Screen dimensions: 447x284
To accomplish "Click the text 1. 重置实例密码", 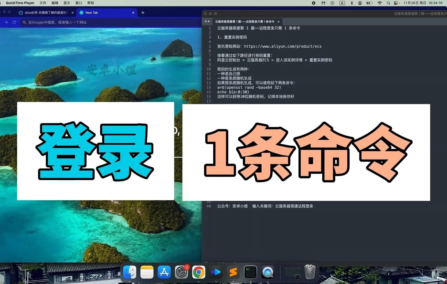I will point(232,37).
